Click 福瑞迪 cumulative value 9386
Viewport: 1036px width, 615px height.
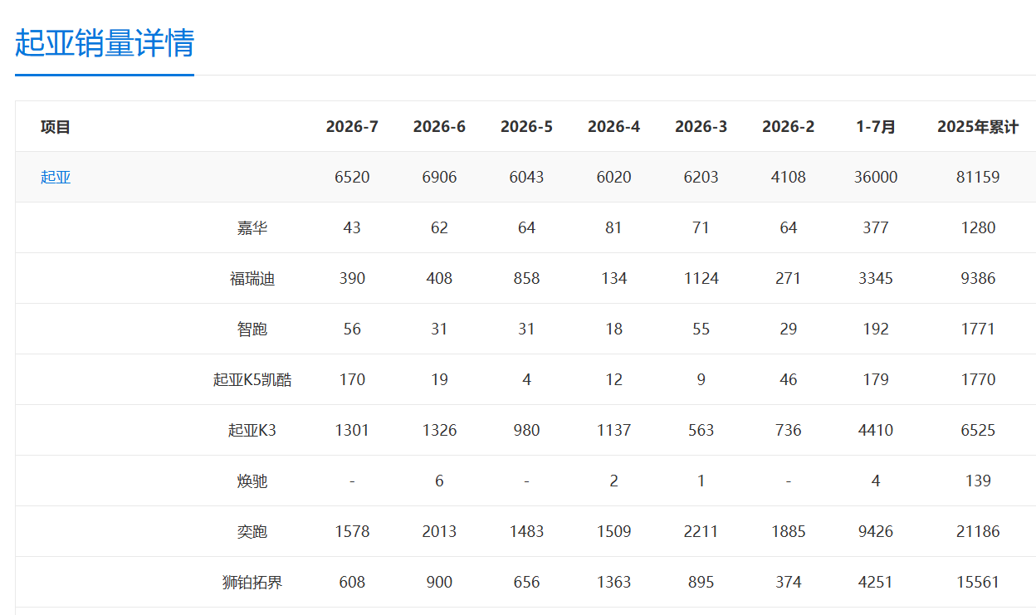point(978,278)
